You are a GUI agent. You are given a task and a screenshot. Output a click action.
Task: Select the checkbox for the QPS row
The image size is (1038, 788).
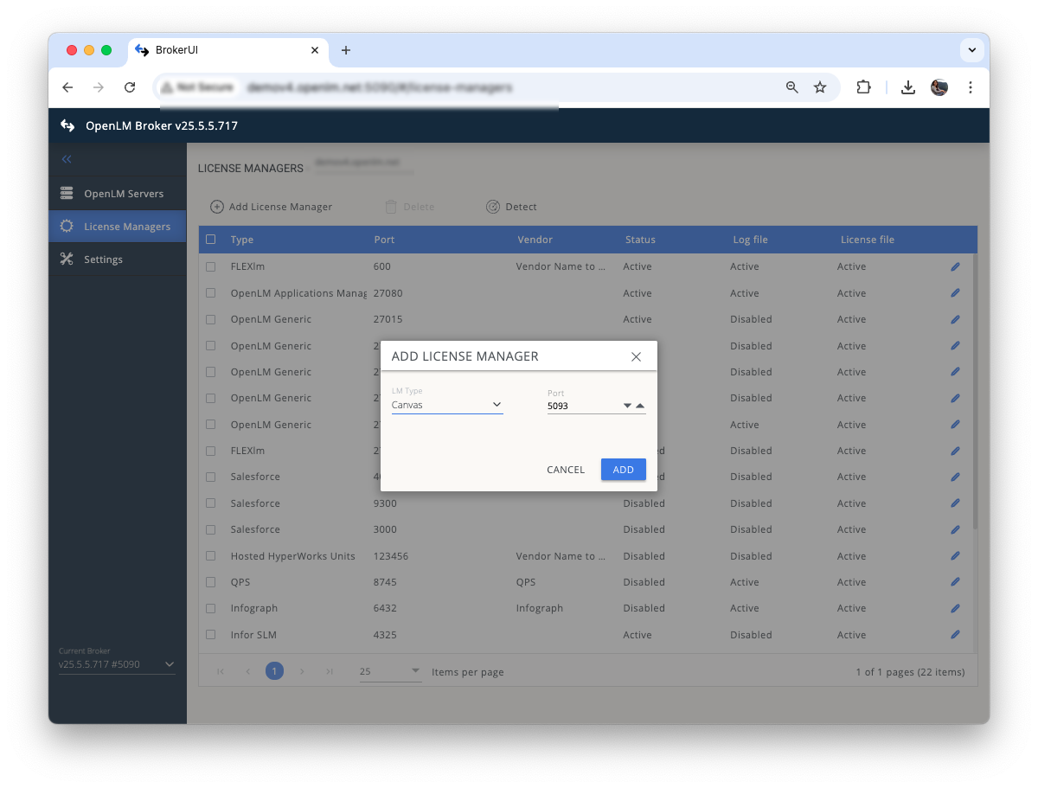(x=210, y=582)
